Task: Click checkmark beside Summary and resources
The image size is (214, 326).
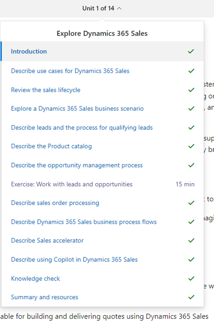Action: point(191,297)
